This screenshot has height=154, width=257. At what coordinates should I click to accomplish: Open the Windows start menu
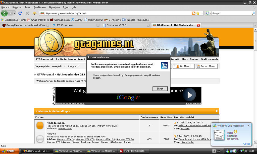[x=10, y=151]
